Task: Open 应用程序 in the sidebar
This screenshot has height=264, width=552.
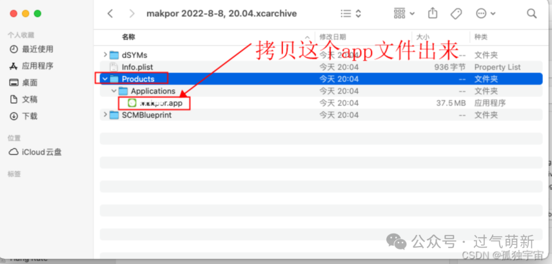Action: pyautogui.click(x=38, y=66)
